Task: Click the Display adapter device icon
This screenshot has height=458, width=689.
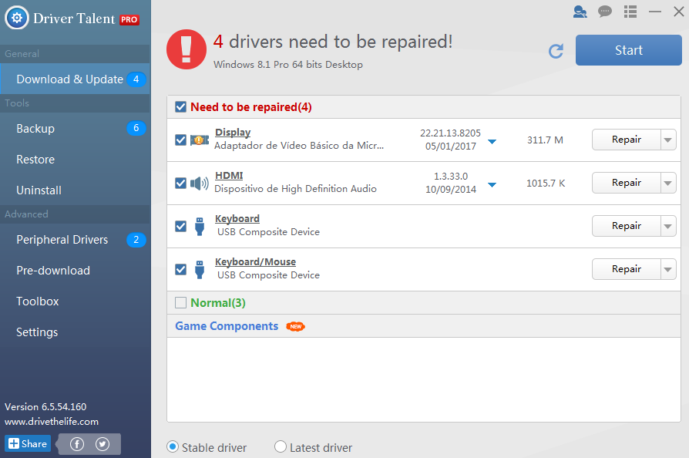Action: point(200,140)
